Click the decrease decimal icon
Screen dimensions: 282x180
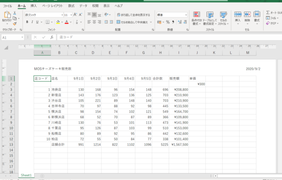[x=185, y=22]
